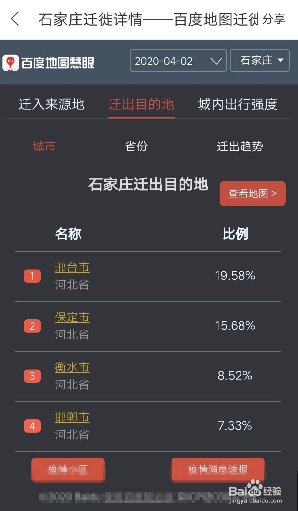Select the rank 2 badge
Image resolution: width=298 pixels, height=511 pixels.
coord(32,326)
